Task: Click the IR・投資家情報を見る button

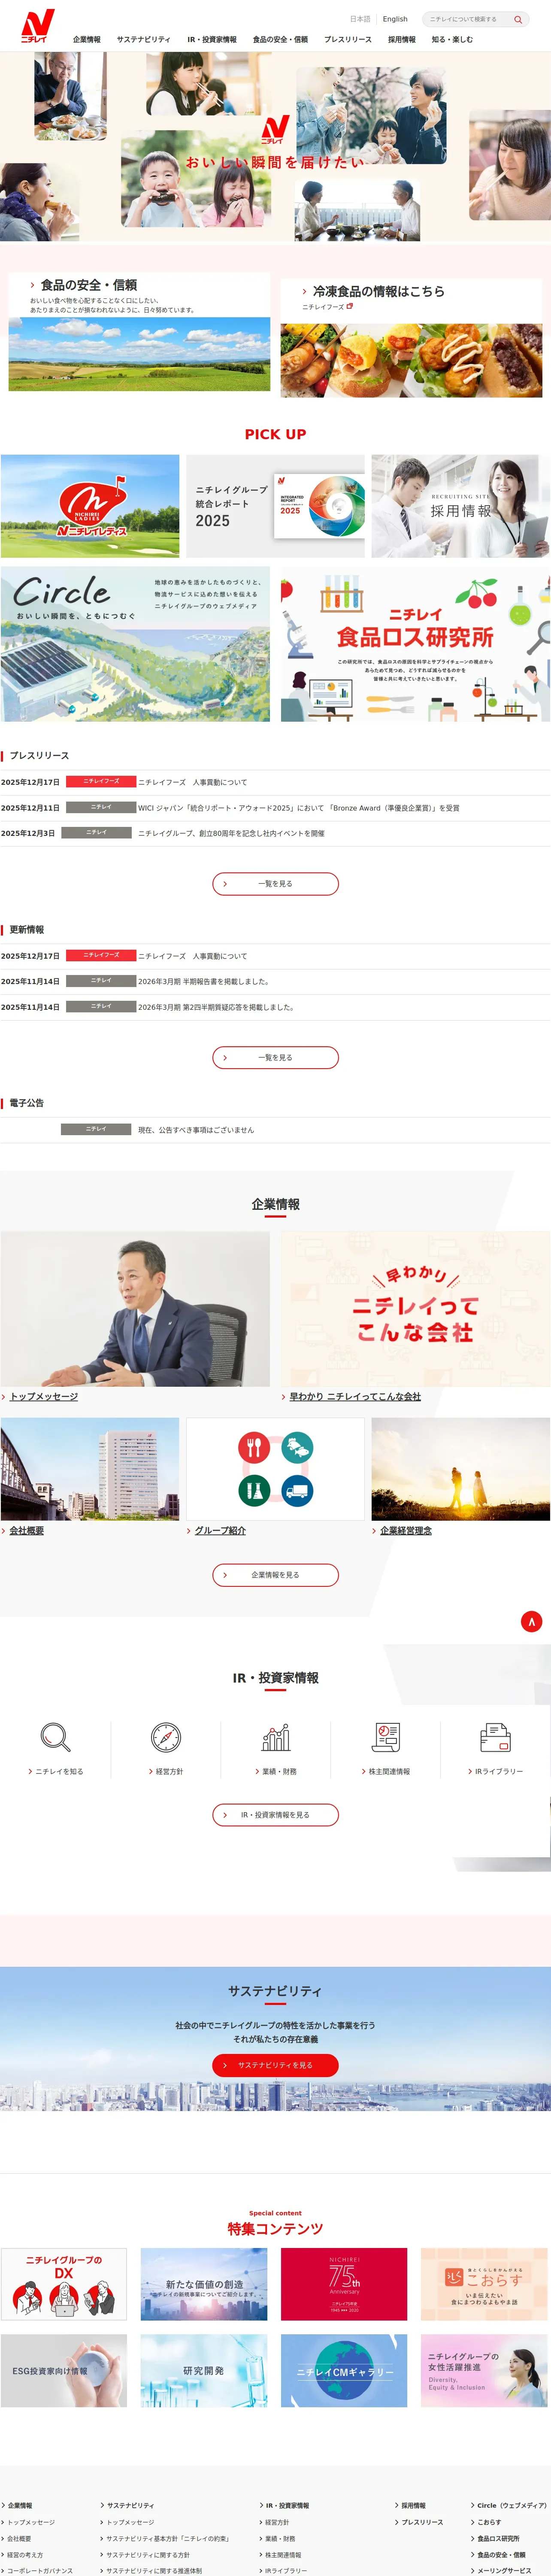Action: point(275,1815)
